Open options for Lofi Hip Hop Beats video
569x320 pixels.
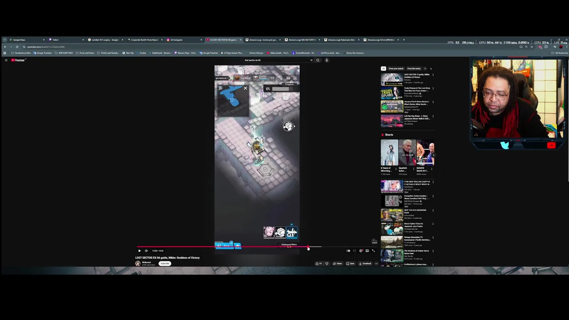(x=433, y=116)
